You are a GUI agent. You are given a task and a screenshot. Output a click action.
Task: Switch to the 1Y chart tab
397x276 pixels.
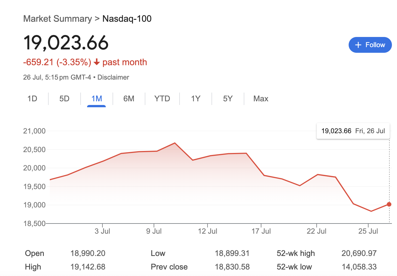click(195, 99)
